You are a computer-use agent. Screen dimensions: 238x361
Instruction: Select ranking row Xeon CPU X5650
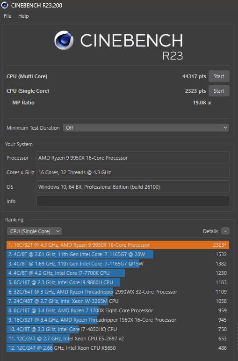click(118, 348)
